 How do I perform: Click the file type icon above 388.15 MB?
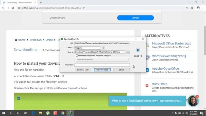pyautogui.click(x=138, y=50)
